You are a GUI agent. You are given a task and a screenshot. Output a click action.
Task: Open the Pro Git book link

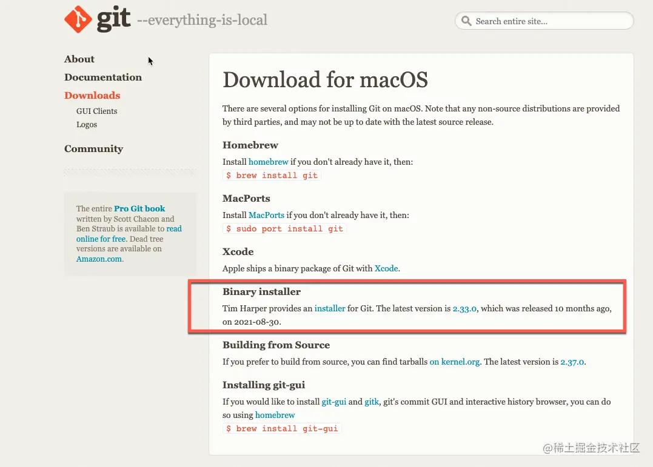point(139,208)
